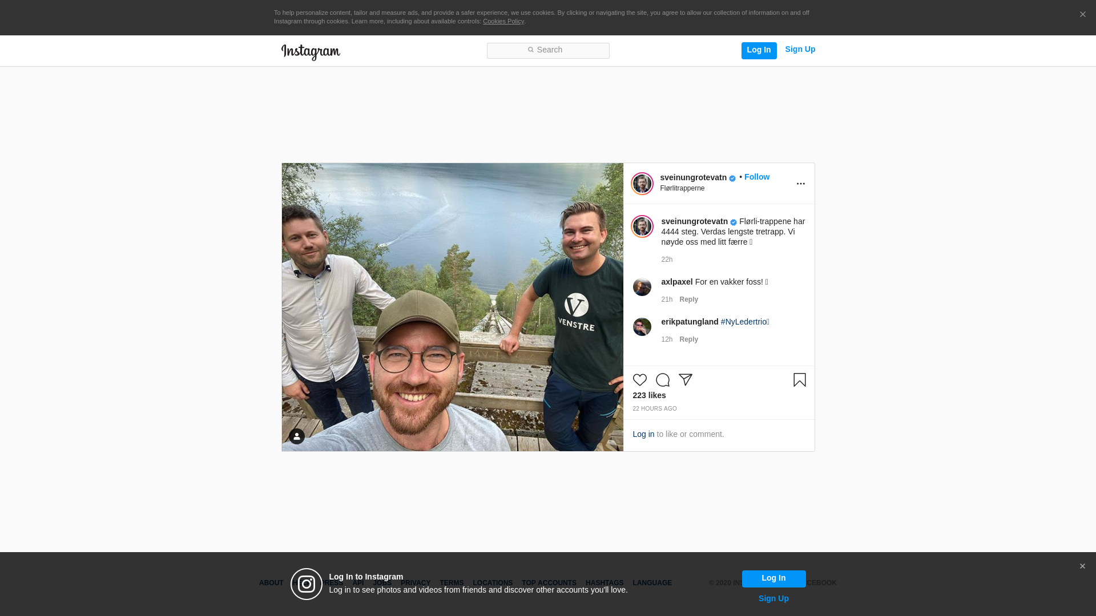
Task: Click into the Search field
Action: [x=548, y=50]
